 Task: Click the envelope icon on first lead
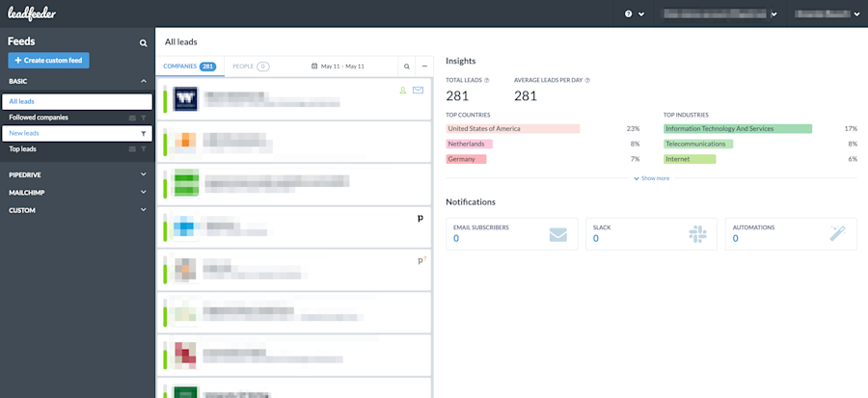pos(418,90)
